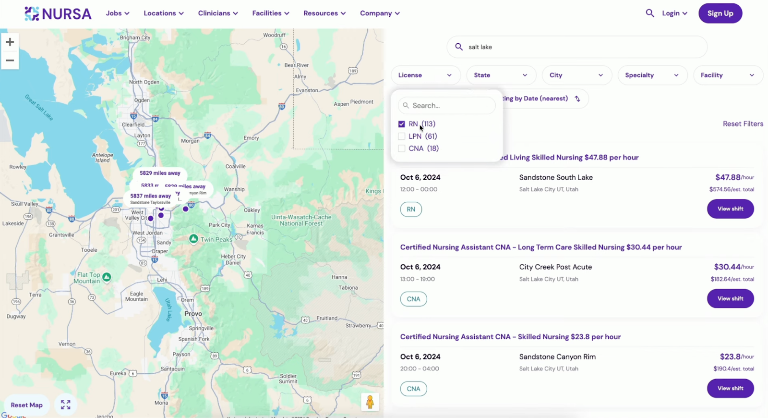
Task: Click the $47.88/hour rate text
Action: (734, 177)
